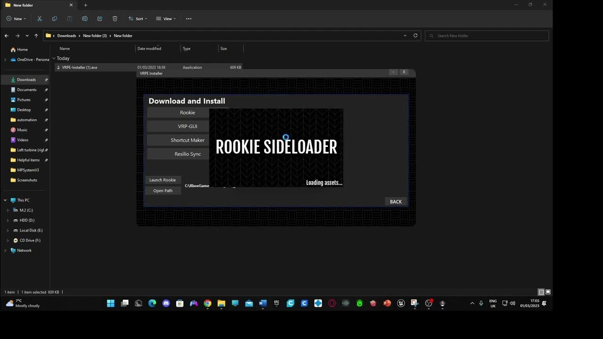Open the weather widget on taskbar

(x=22, y=303)
